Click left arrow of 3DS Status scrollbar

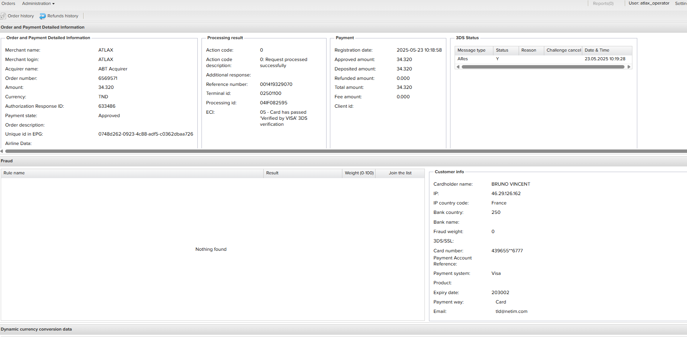[458, 67]
